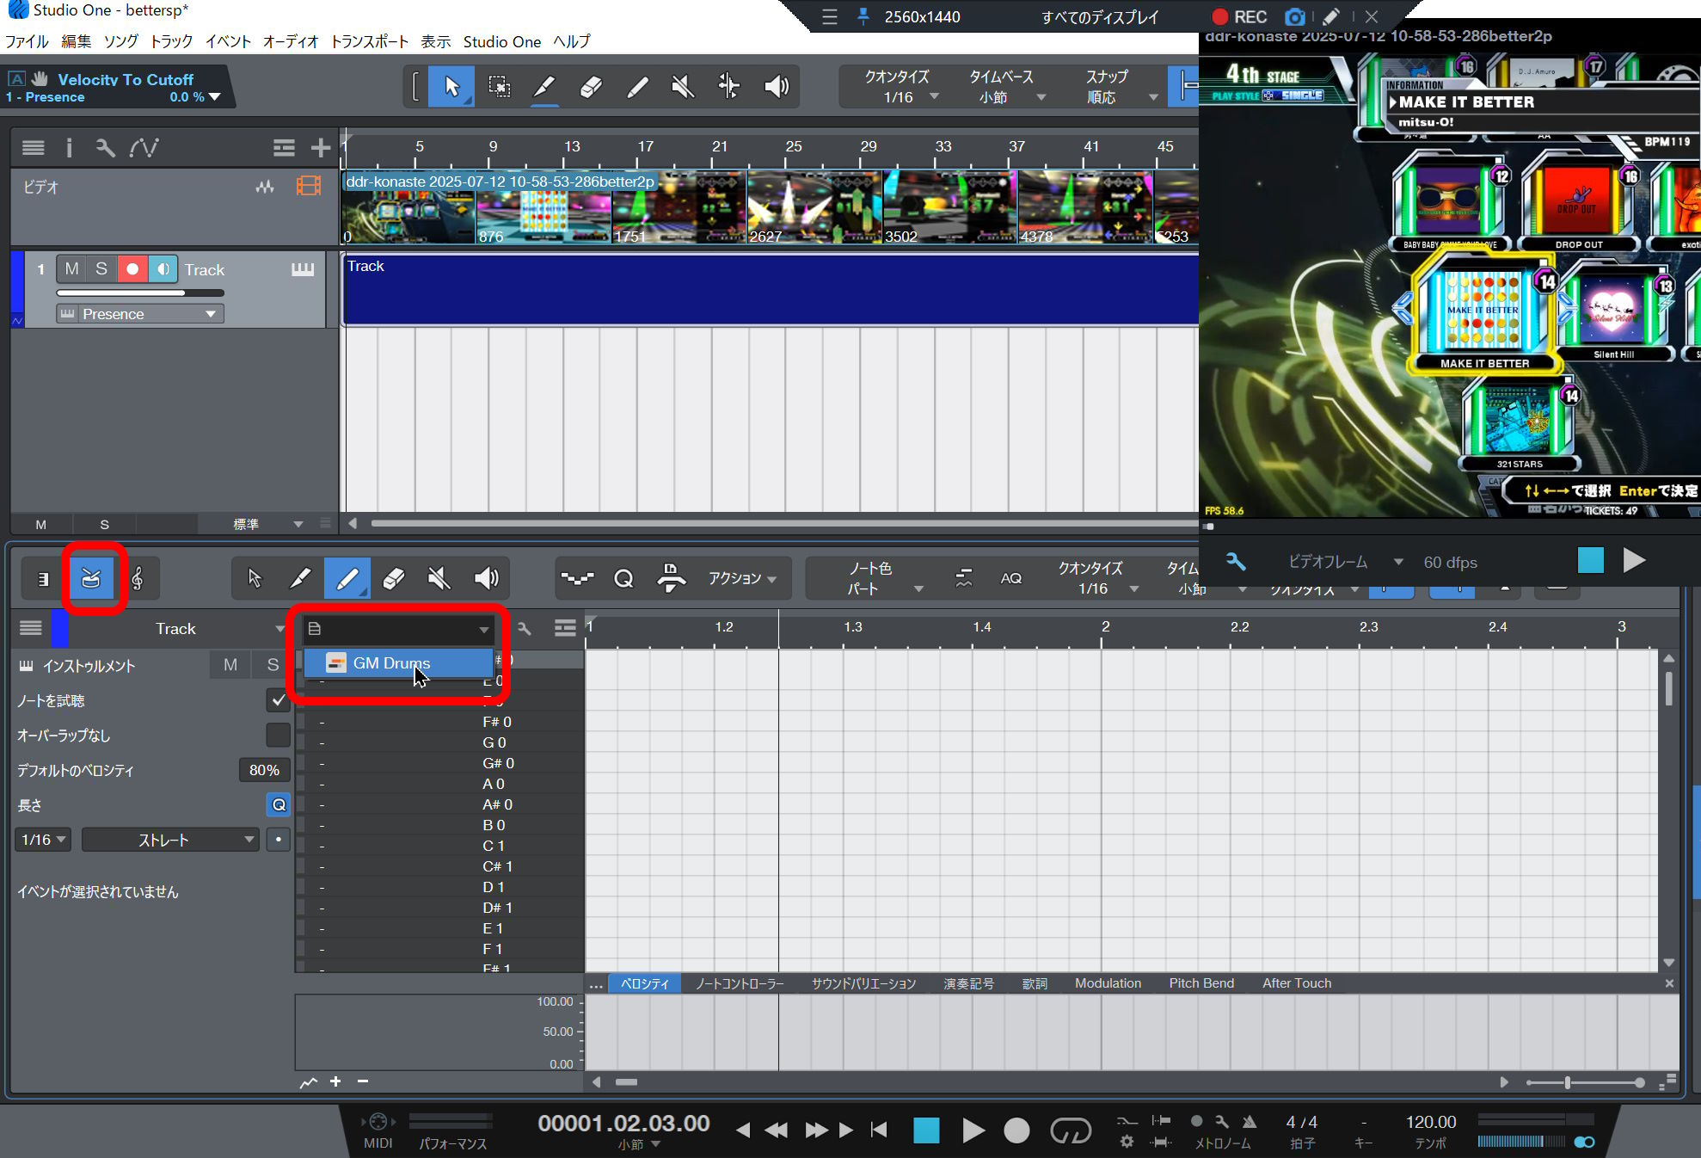Open the Presence instrument dropdown on Track 1
Screen dimensions: 1701x1158
click(140, 314)
